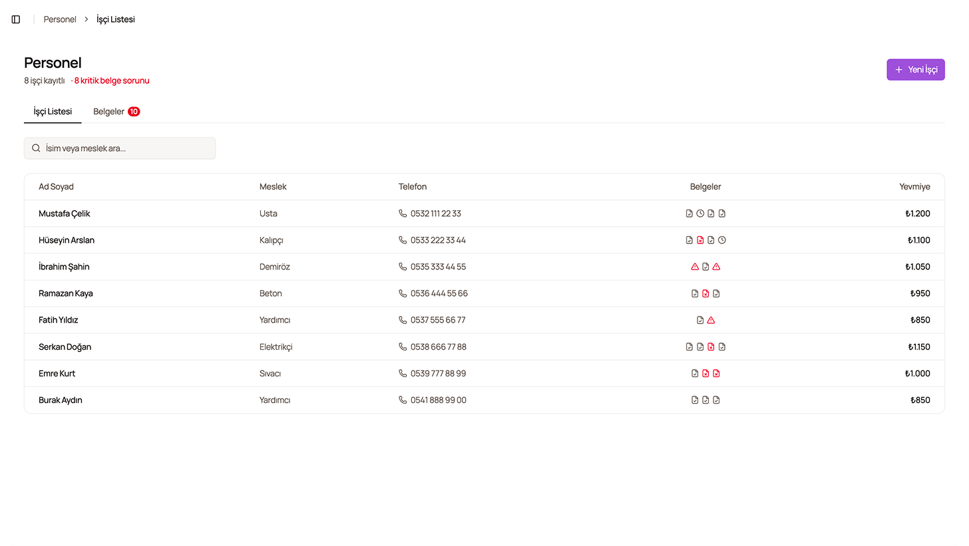Click phone icon beside 0539 777 88 99
Screen dimensions: 969x546
point(403,373)
